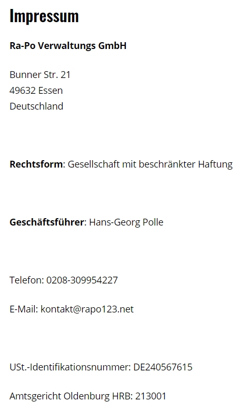This screenshot has width=249, height=411.
Task: Click the Telefon label
Action: pos(27,280)
